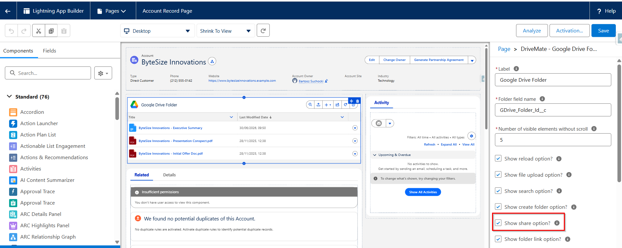Click the upload file icon in Google Drive Folder

(x=318, y=105)
